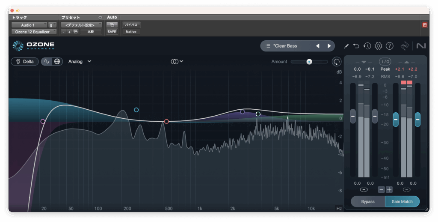Expand the stereo channel mode dropdown

tap(177, 61)
